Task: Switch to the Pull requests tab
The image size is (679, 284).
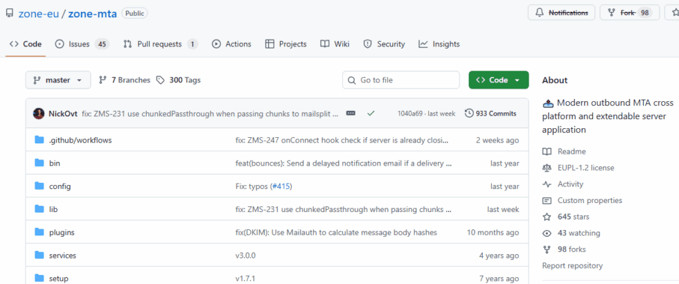Action: 160,44
